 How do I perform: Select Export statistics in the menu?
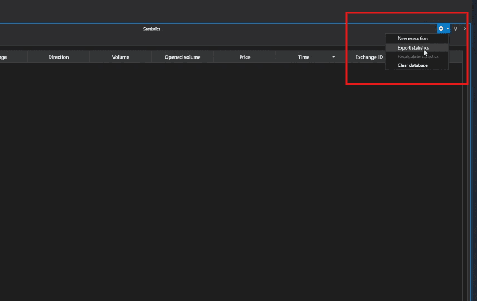413,48
